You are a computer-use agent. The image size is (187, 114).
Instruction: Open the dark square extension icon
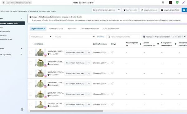pos(171,2)
